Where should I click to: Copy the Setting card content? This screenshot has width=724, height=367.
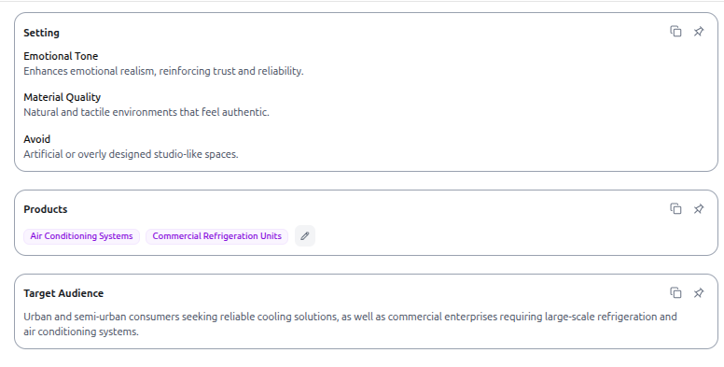point(675,32)
